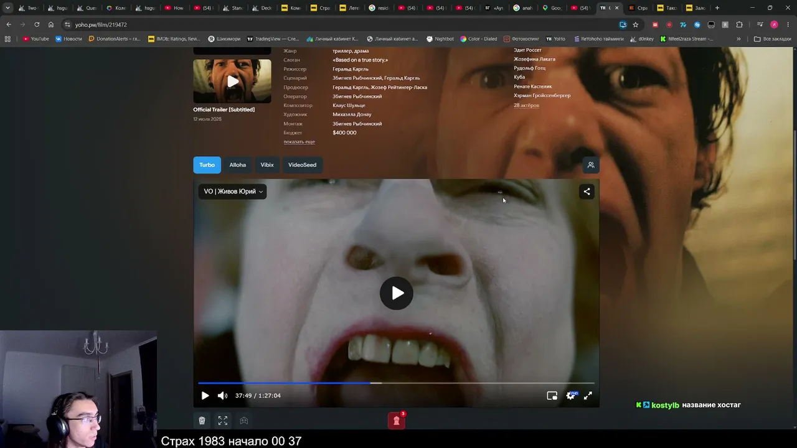This screenshot has width=797, height=448.
Task: Click the large center play button
Action: point(397,293)
